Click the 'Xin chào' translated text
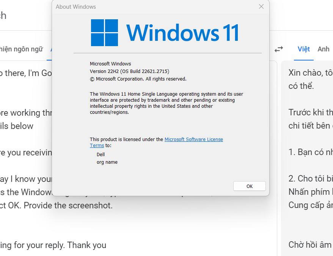The height and width of the screenshot is (256, 333). pyautogui.click(x=305, y=73)
